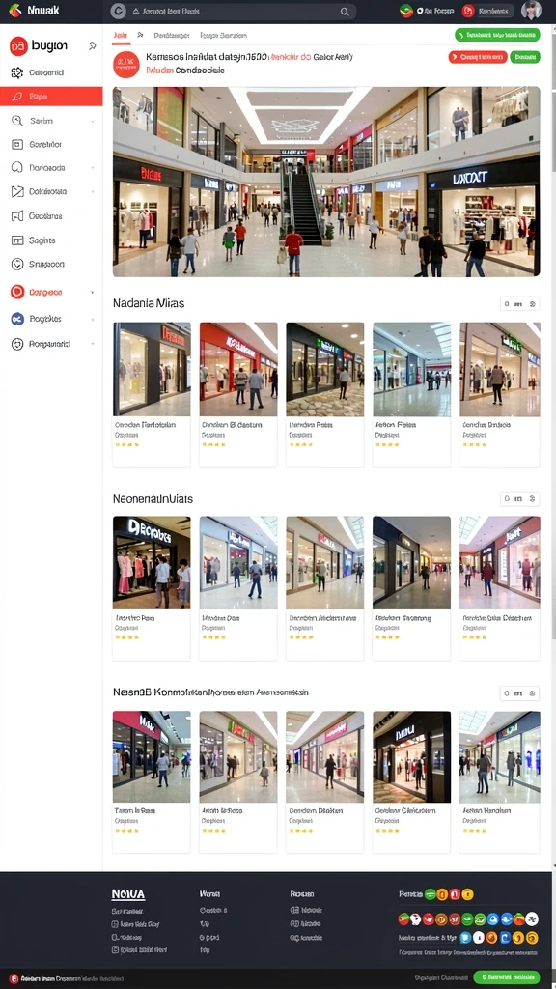Click the blue round icon beside Rogekias

(17, 319)
